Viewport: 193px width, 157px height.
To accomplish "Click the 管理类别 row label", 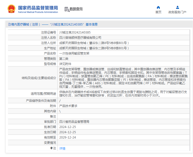I will point(50,59).
